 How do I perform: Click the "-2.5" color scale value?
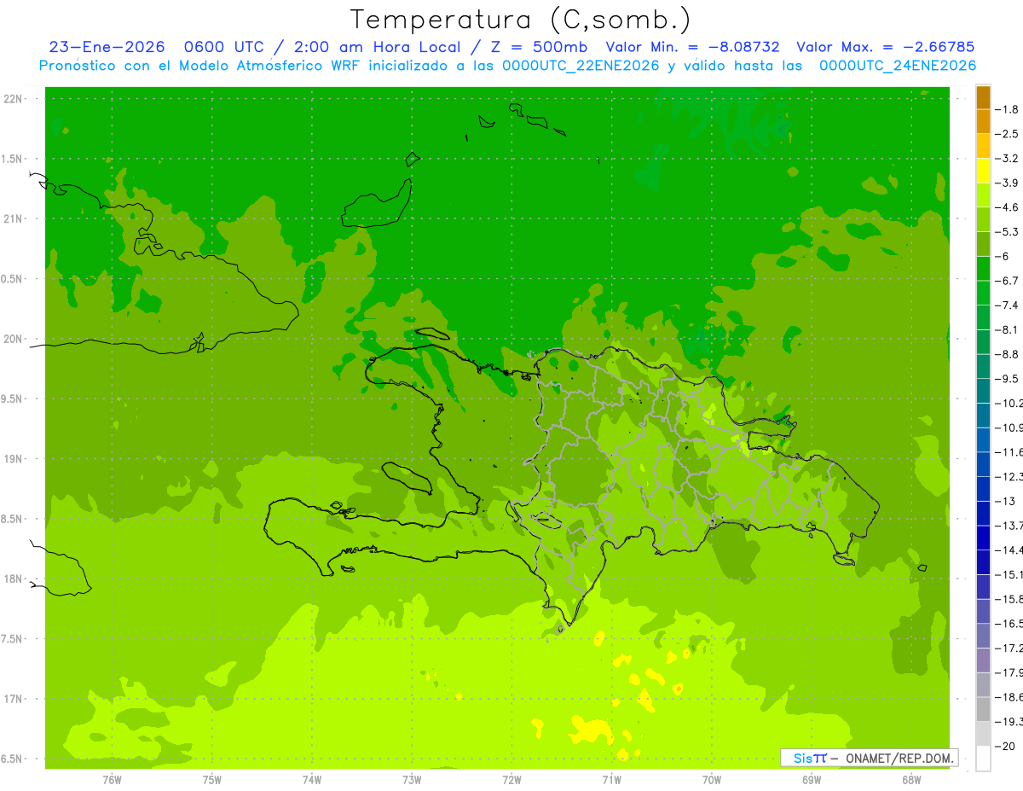tap(1009, 134)
